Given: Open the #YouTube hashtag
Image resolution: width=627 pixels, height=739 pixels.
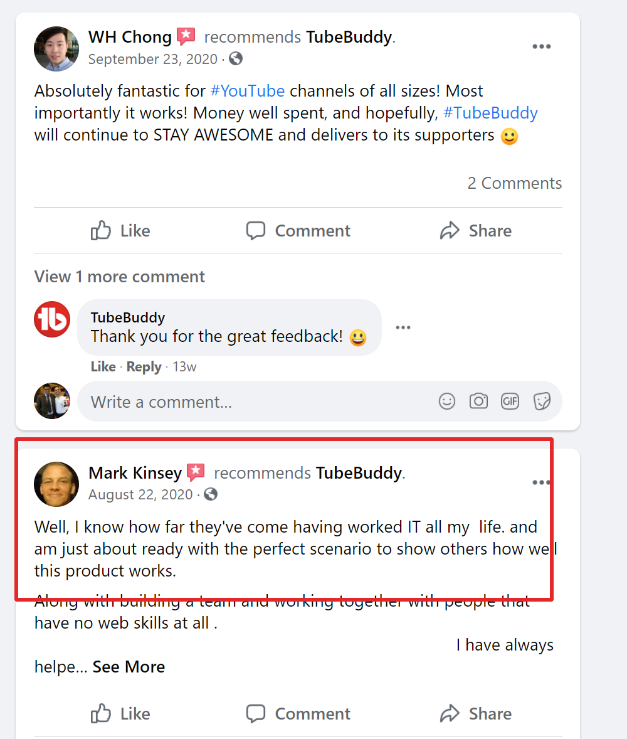Looking at the screenshot, I should [x=247, y=91].
